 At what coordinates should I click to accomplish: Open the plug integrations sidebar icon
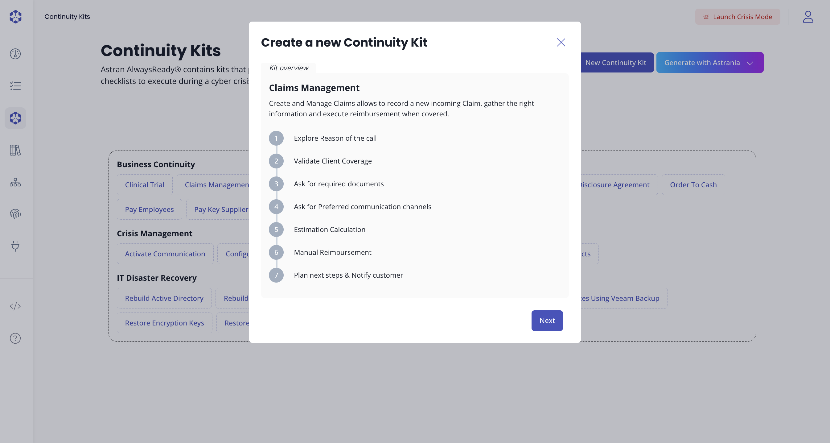coord(15,246)
